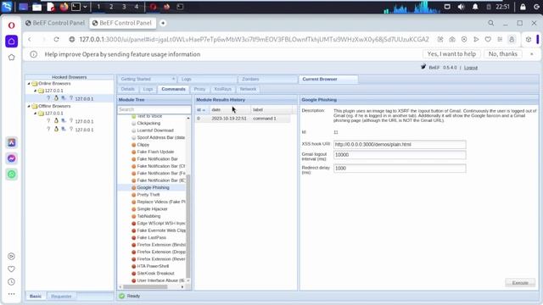Viewport: 543px width, 305px height.
Task: Select the Pretty Theft module
Action: (148, 195)
